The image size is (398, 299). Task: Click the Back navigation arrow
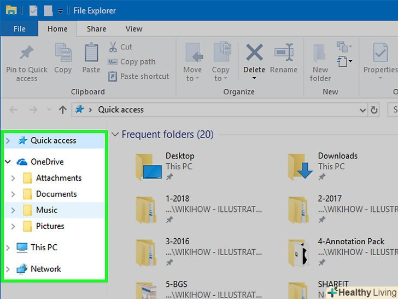tap(14, 110)
